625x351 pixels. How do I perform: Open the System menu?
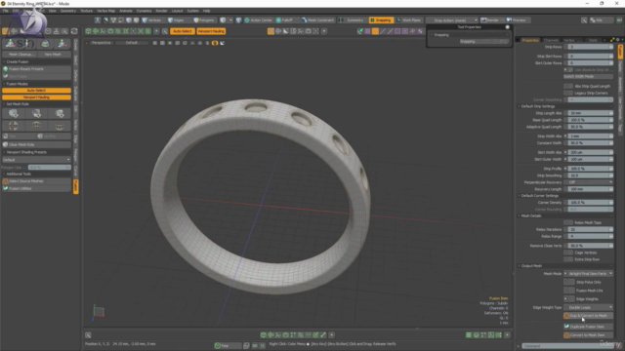pyautogui.click(x=192, y=11)
